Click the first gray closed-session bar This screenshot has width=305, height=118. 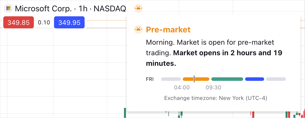click(171, 79)
